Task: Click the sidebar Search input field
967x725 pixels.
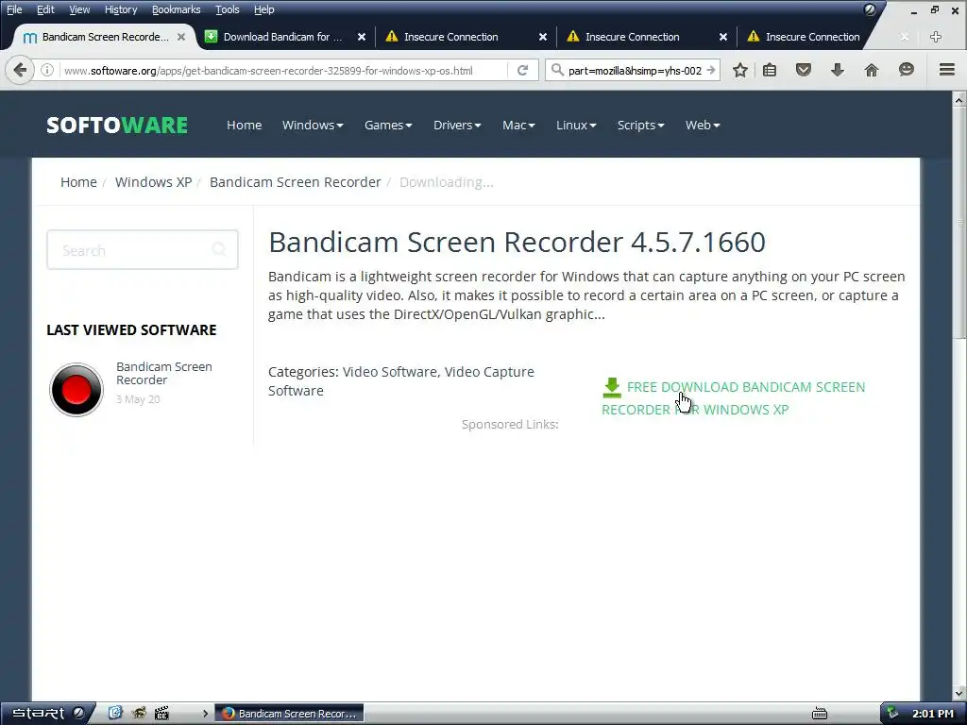Action: (x=143, y=249)
